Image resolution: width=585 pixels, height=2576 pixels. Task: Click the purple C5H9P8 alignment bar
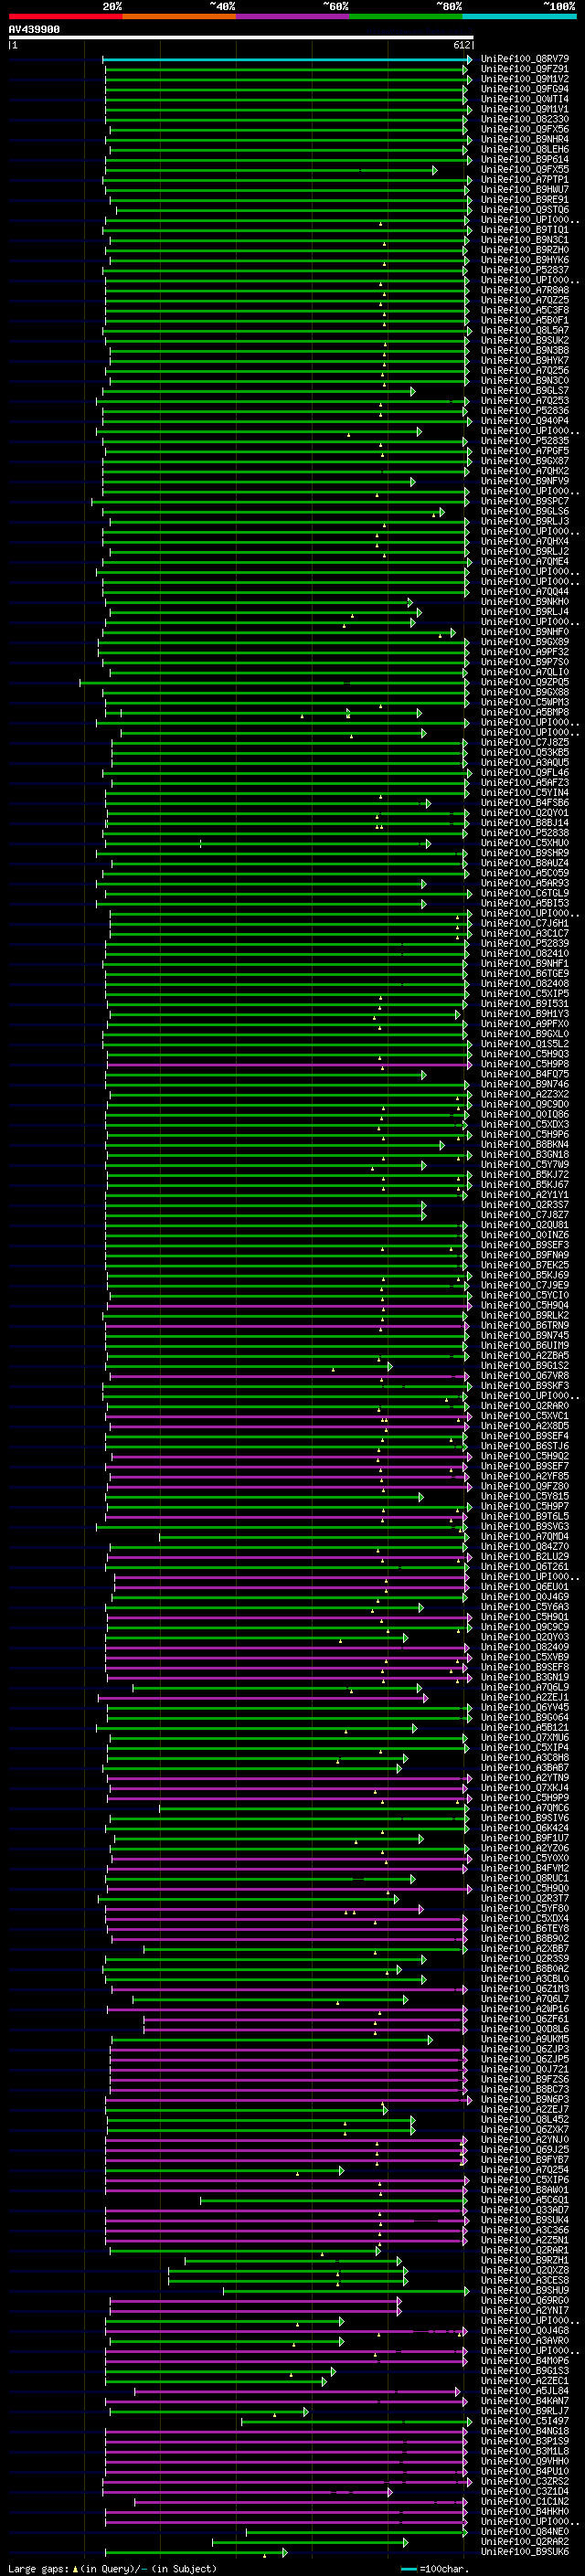(x=289, y=1065)
